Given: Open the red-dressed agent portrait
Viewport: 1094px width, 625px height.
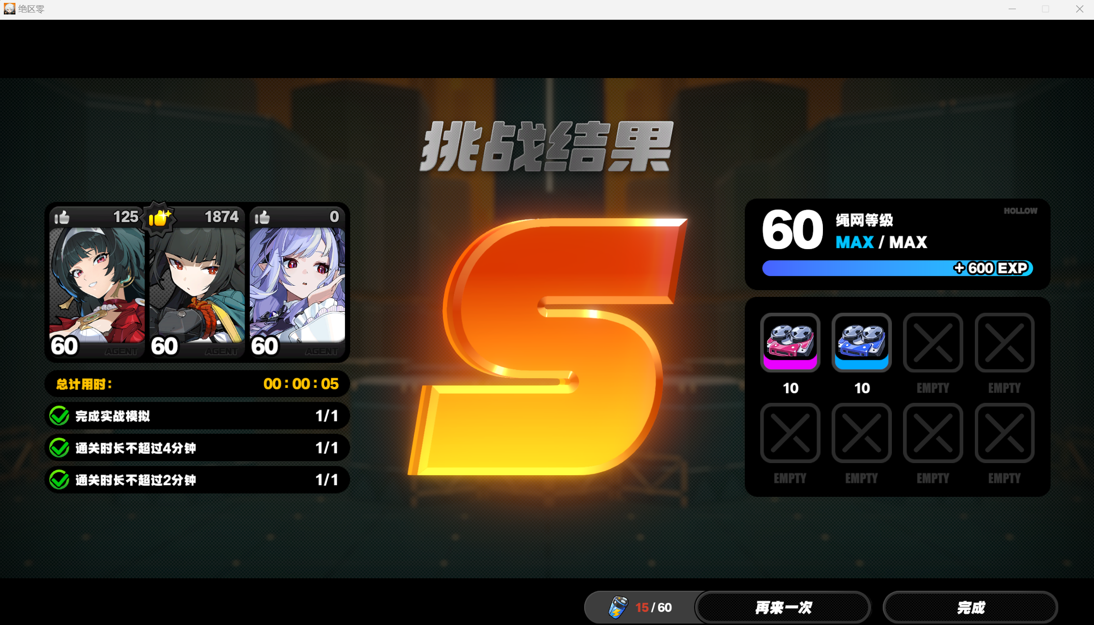Looking at the screenshot, I should tap(97, 284).
